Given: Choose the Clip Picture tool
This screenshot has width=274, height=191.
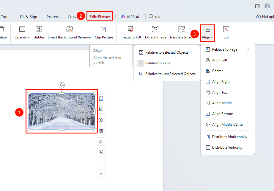Looking at the screenshot, I should click(x=104, y=32).
